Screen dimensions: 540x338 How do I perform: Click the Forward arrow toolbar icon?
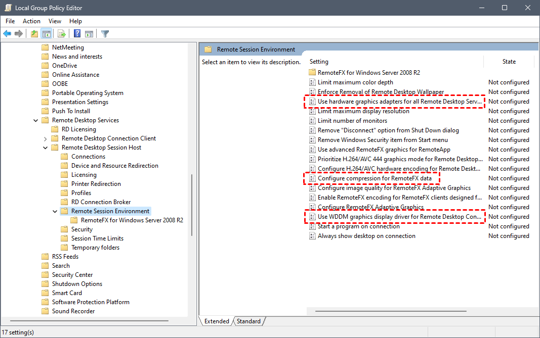click(19, 34)
